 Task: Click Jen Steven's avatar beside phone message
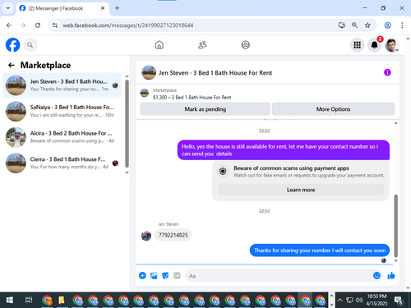click(146, 236)
